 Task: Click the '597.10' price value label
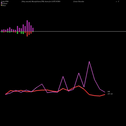coord(110,94)
